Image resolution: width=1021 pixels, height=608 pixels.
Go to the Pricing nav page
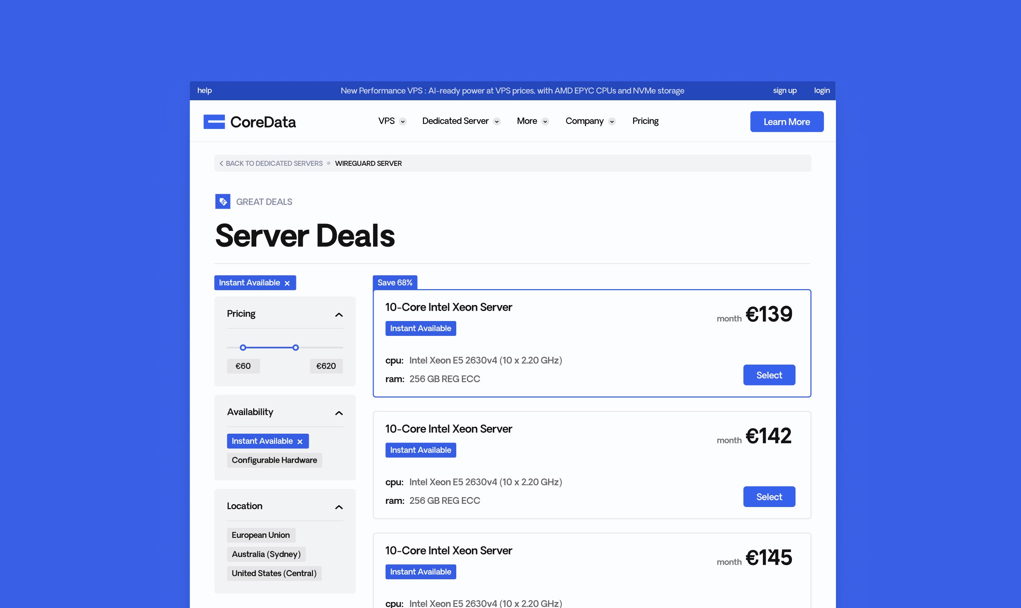click(x=645, y=121)
